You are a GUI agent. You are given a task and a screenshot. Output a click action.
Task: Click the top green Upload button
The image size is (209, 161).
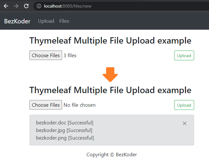click(x=184, y=56)
